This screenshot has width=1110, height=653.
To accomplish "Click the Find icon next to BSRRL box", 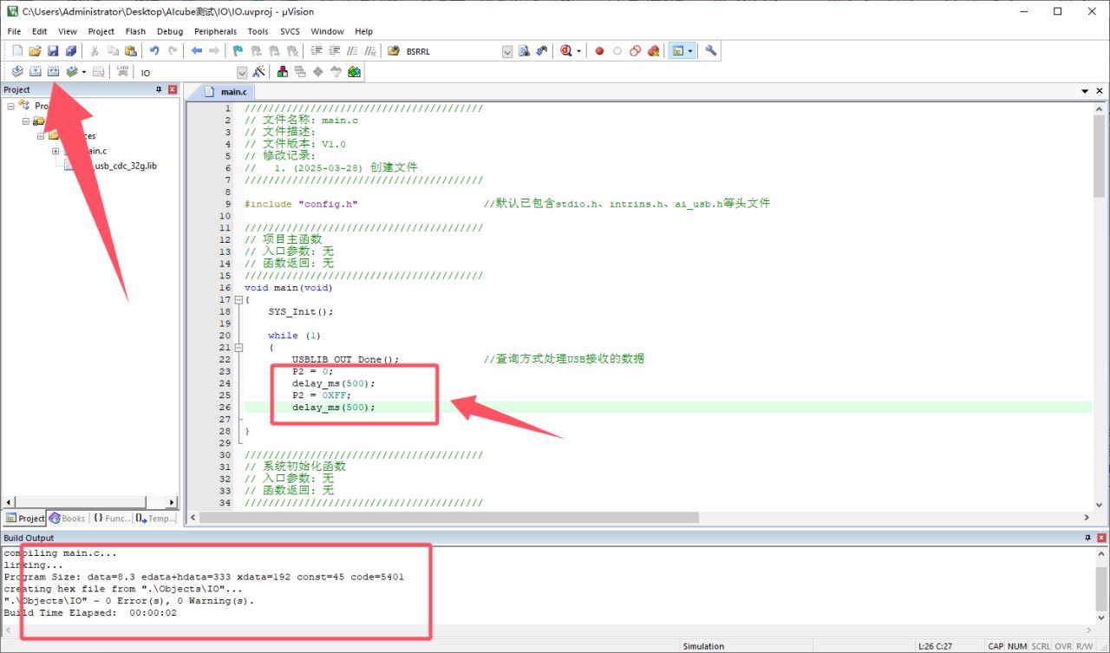I will coord(524,51).
